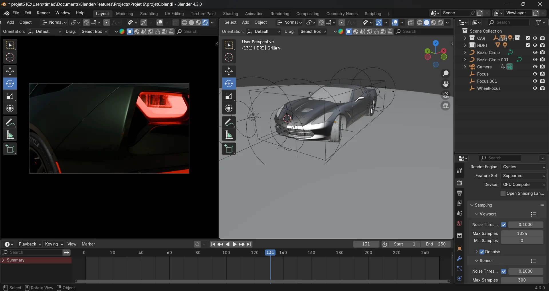549x291 pixels.
Task: Select the Add Cube tool in left viewport
Action: (10, 149)
